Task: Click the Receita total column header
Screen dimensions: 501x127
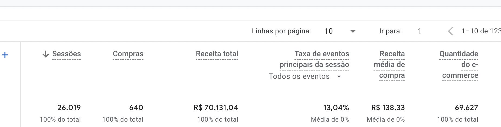Action: pos(217,54)
